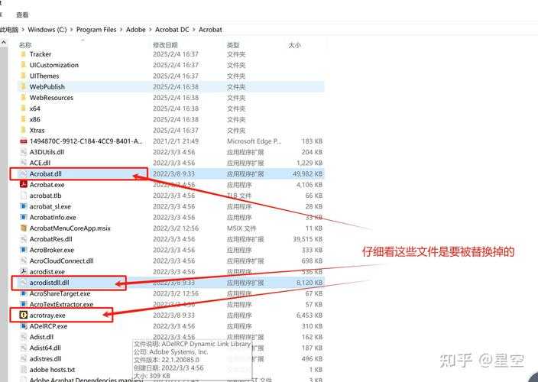
Task: Click the AcroBroker.exe file icon
Action: [x=23, y=250]
